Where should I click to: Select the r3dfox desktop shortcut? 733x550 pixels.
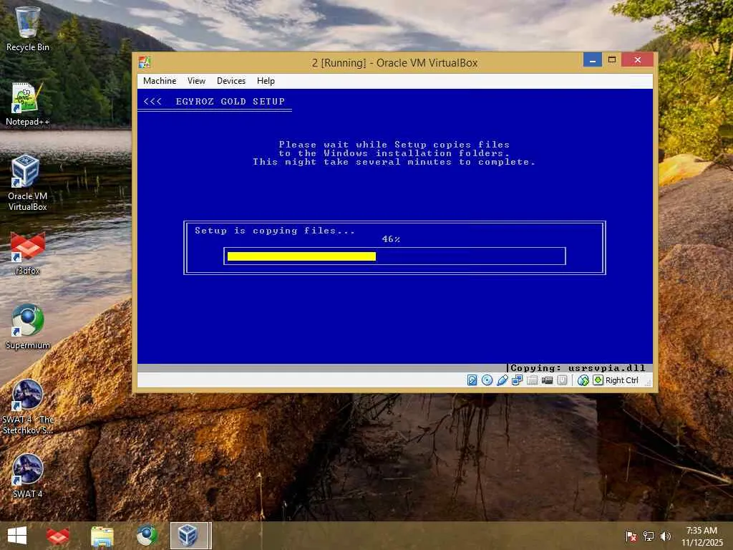click(x=28, y=253)
